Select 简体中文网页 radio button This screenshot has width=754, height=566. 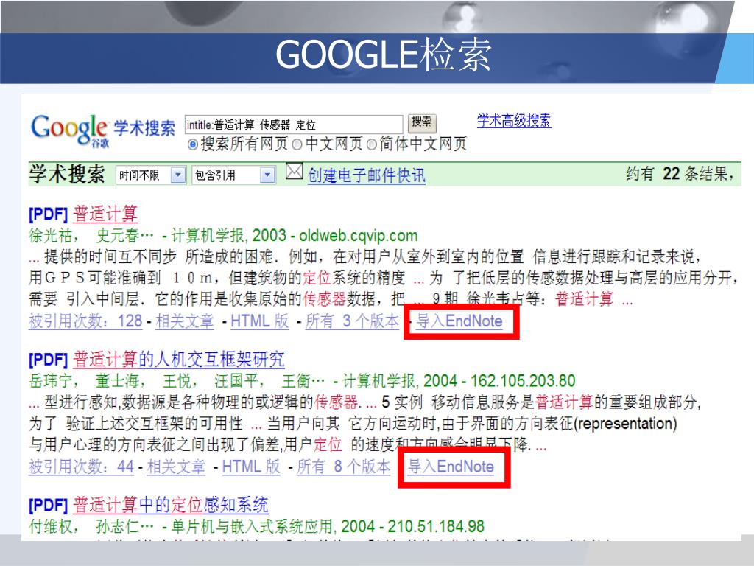click(x=371, y=144)
